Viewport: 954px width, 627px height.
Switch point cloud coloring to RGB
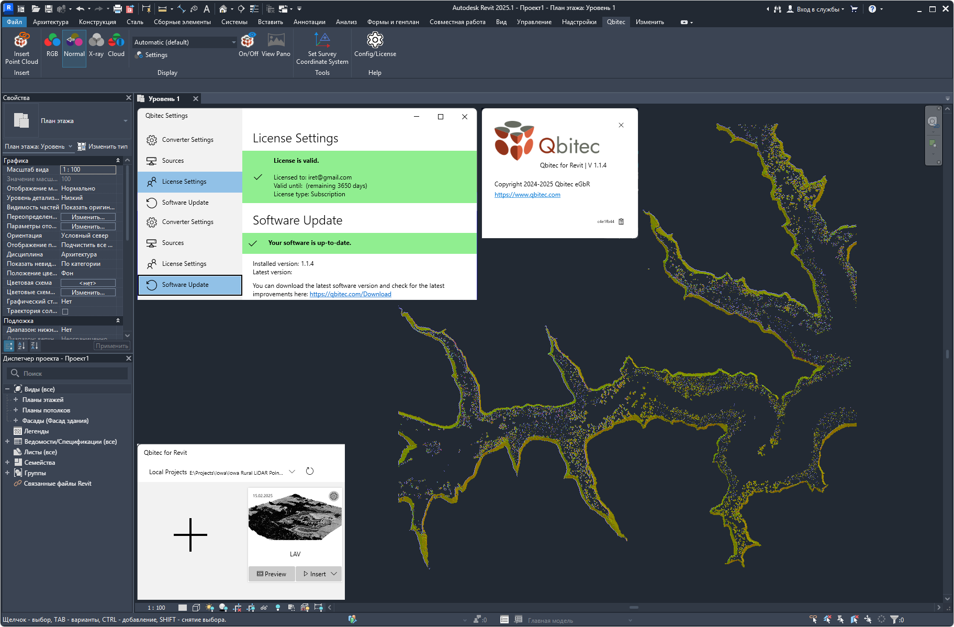(52, 47)
